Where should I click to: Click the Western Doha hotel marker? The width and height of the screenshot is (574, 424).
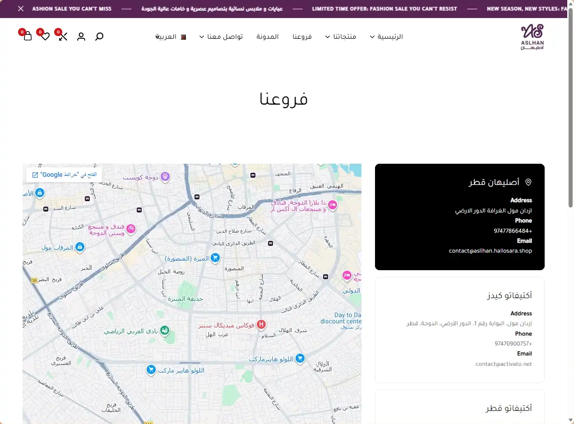click(x=131, y=229)
